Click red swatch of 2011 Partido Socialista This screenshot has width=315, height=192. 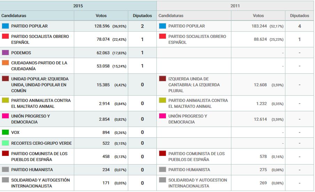[162, 36]
